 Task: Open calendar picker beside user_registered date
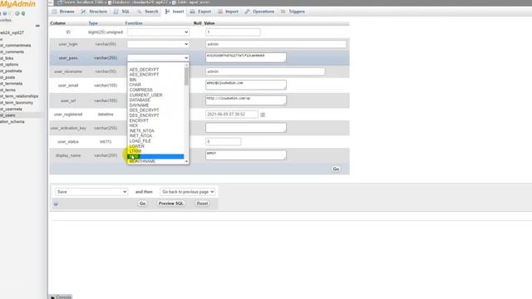pos(263,115)
